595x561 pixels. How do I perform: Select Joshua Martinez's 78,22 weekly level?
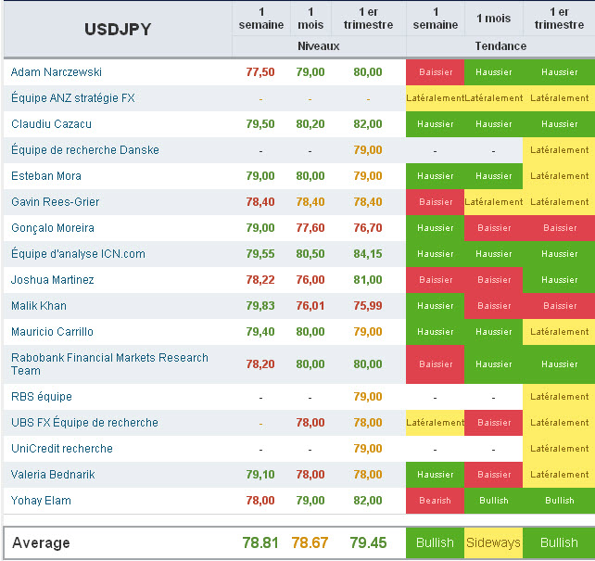[260, 280]
